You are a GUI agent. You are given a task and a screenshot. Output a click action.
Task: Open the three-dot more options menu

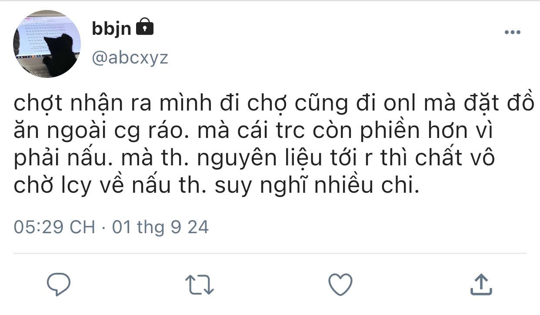(512, 33)
